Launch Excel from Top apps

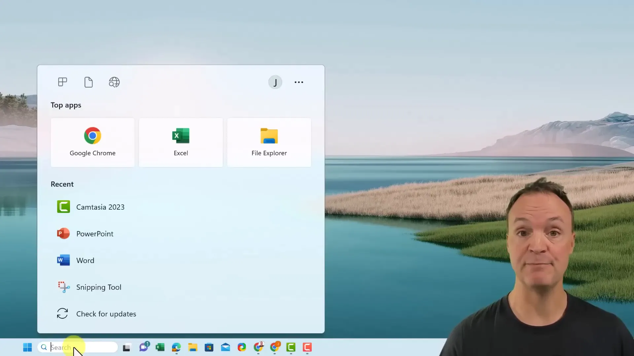[181, 142]
